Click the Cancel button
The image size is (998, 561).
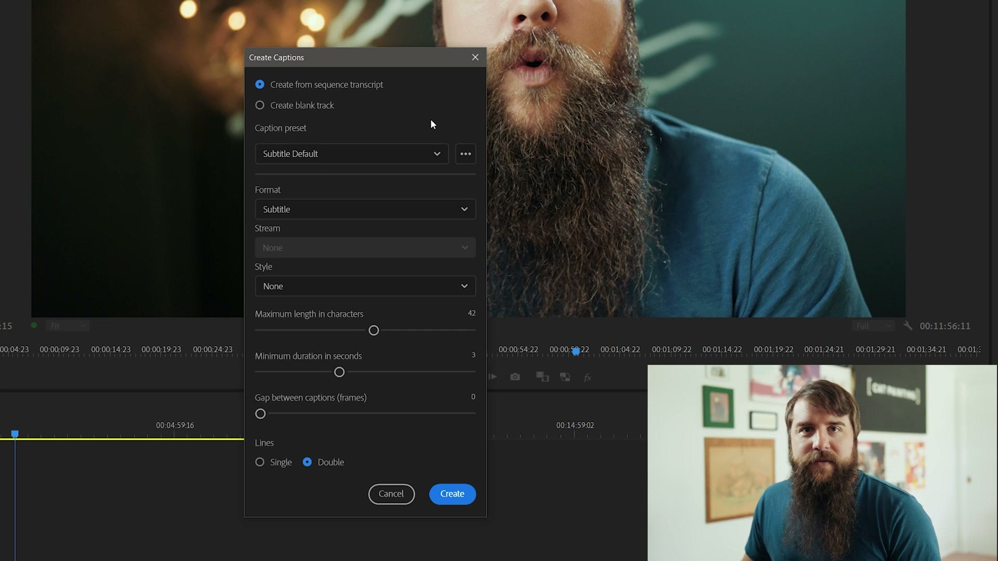tap(391, 494)
